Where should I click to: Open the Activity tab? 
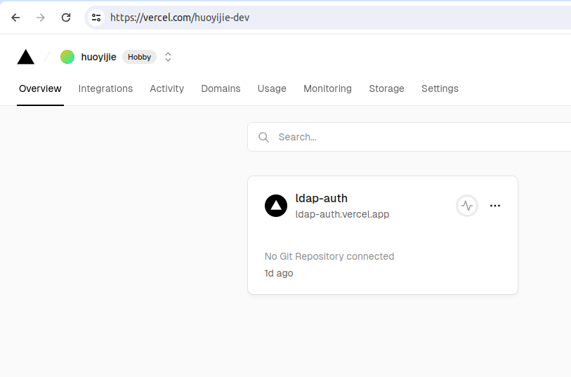click(x=166, y=88)
